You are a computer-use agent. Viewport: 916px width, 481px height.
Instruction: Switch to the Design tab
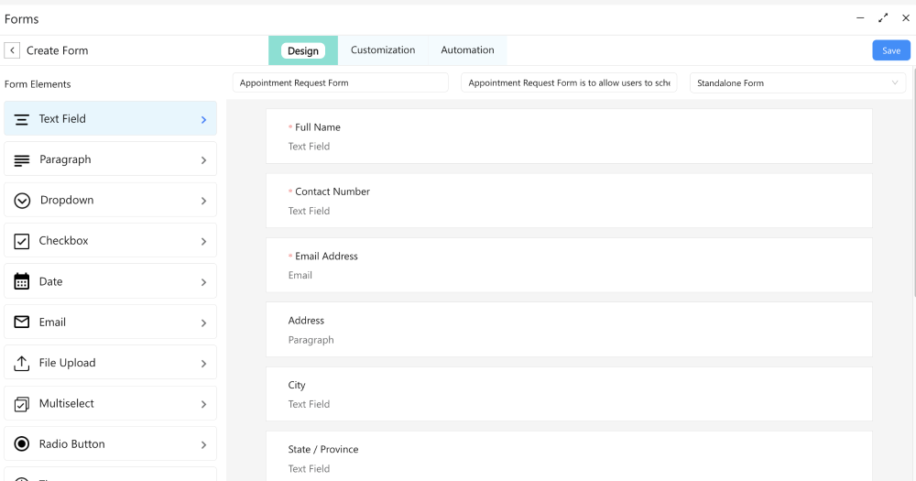pyautogui.click(x=302, y=50)
